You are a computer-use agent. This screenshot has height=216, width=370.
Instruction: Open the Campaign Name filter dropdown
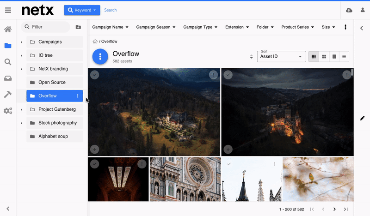(x=110, y=27)
